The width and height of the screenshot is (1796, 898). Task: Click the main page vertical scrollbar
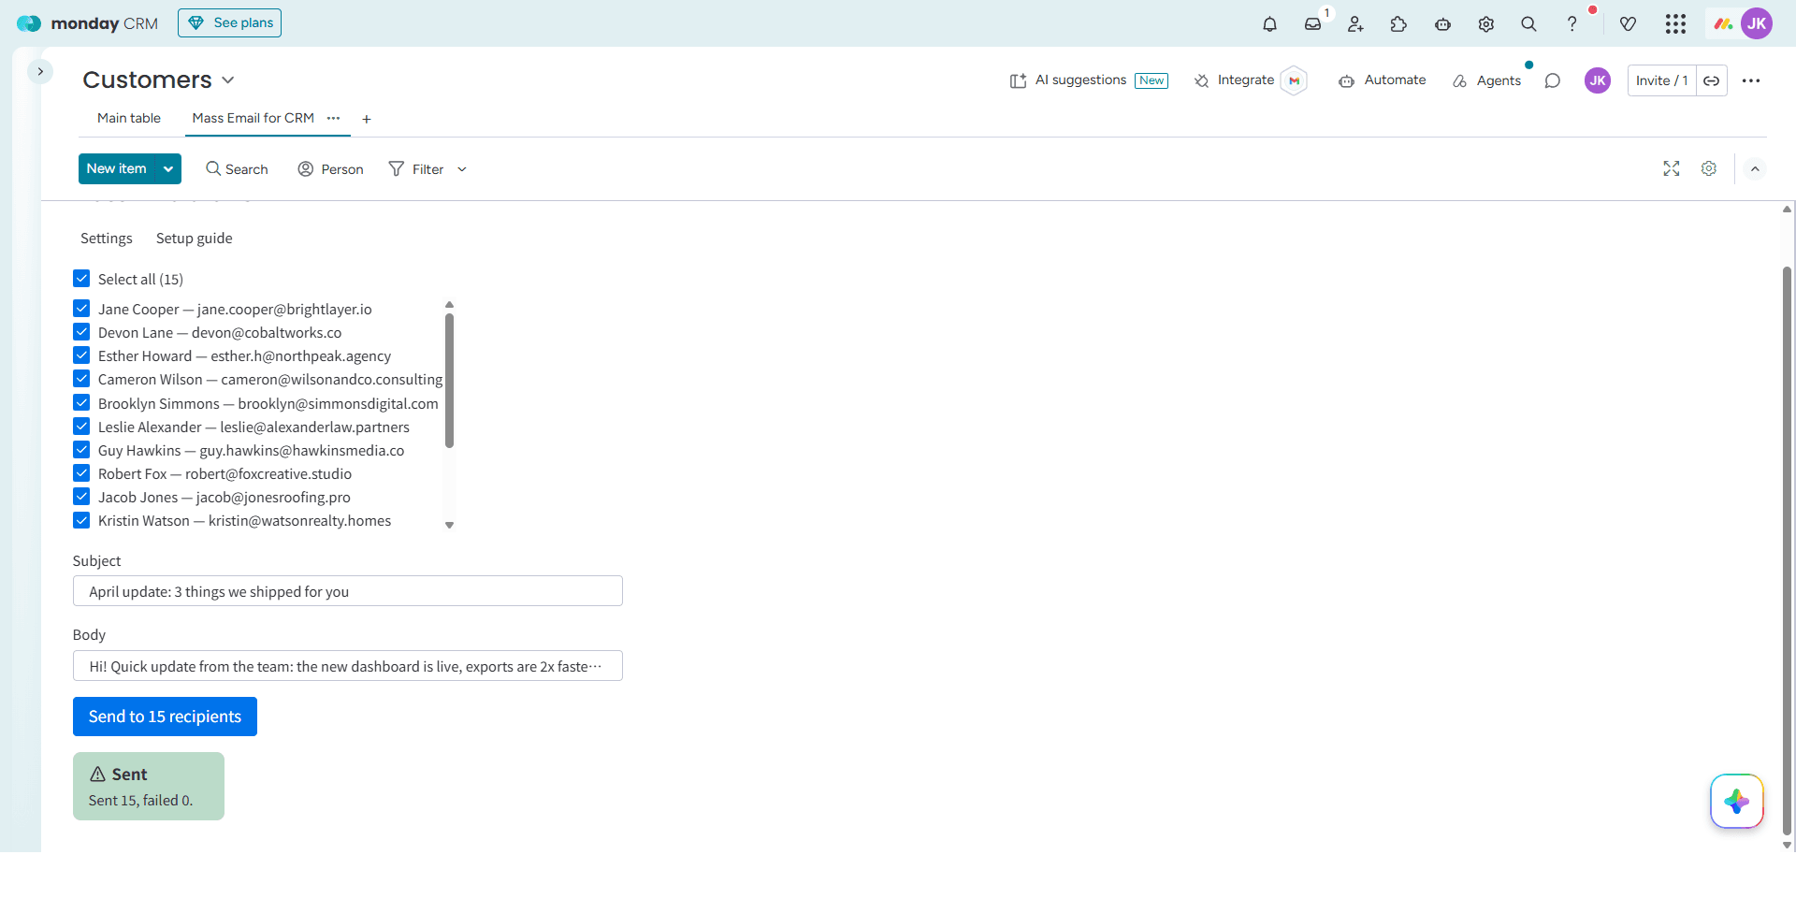1787,550
